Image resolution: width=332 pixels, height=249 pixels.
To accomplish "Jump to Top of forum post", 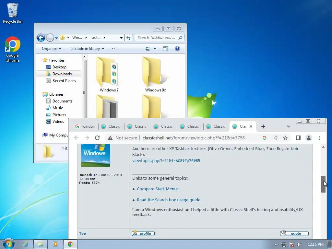I will pyautogui.click(x=82, y=233).
